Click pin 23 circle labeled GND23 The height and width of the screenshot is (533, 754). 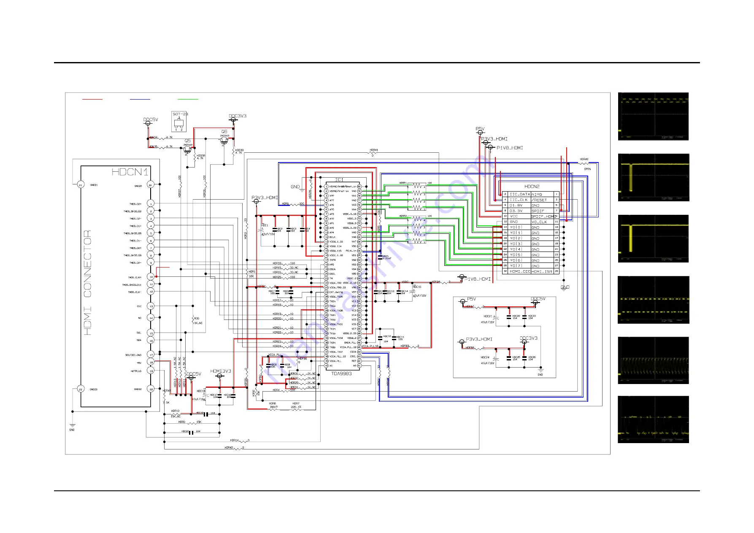(x=81, y=389)
